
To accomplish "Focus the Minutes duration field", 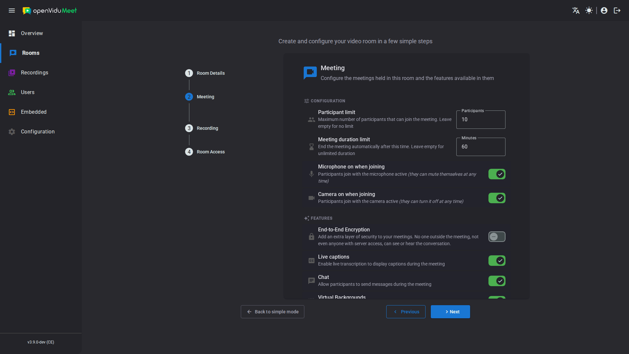I will pos(481,147).
